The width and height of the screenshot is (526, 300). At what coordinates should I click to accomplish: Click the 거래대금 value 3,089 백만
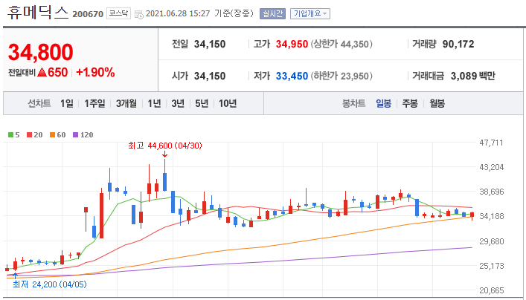pos(473,76)
